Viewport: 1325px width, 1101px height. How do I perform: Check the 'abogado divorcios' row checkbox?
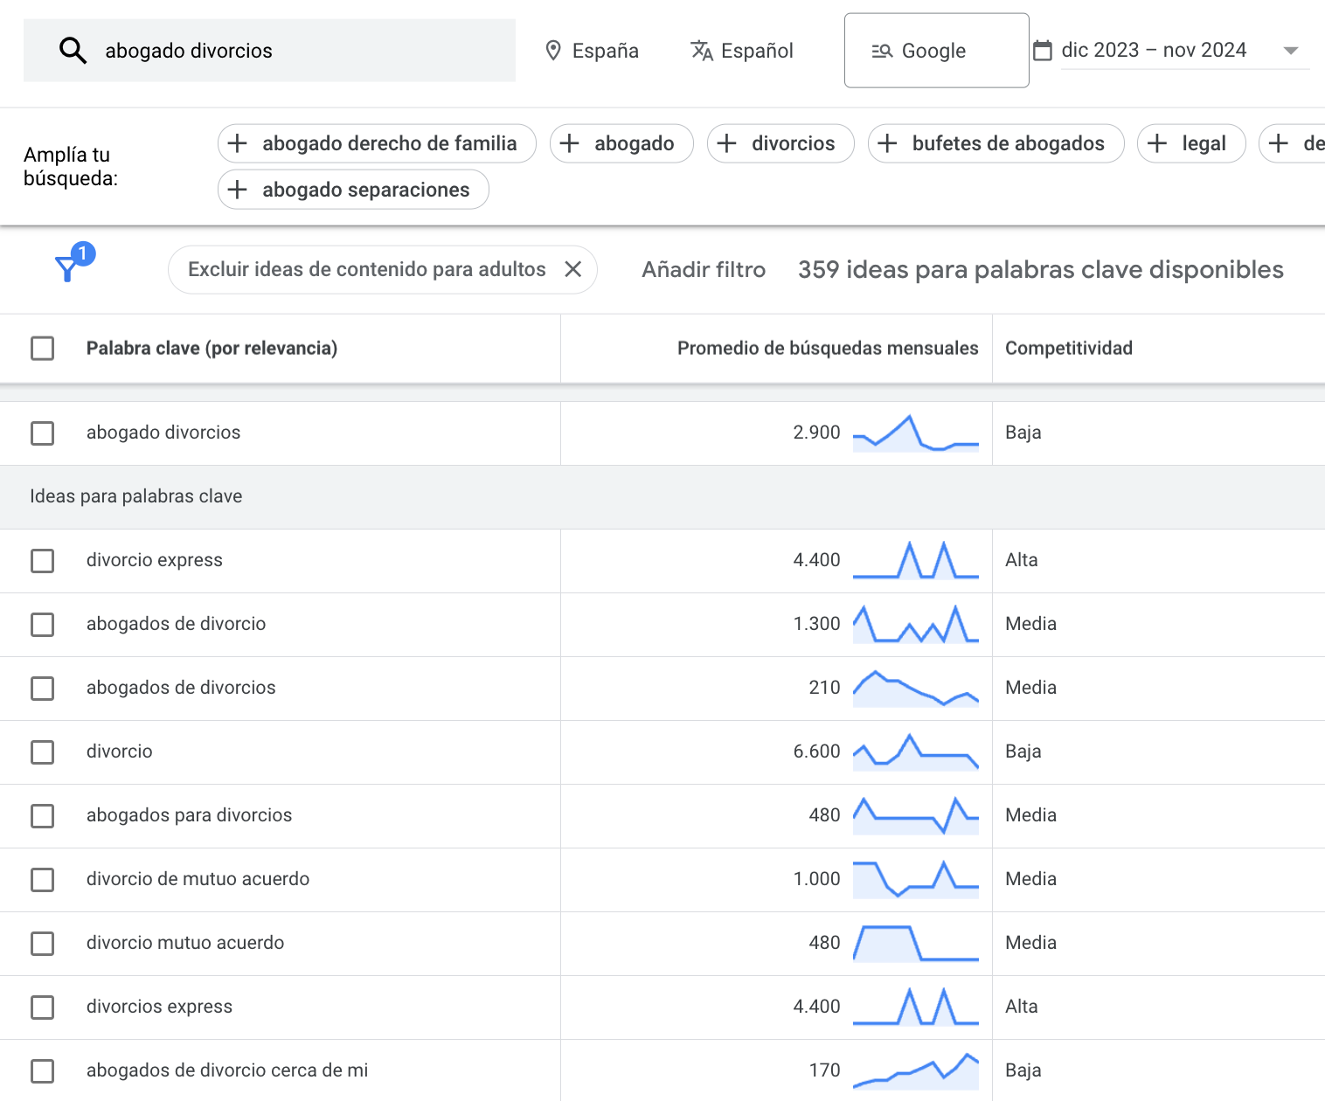click(x=42, y=433)
